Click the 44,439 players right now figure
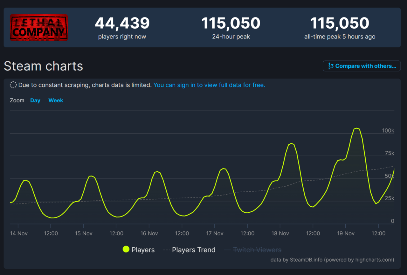Screen dimensions: 407x275 (x=122, y=23)
